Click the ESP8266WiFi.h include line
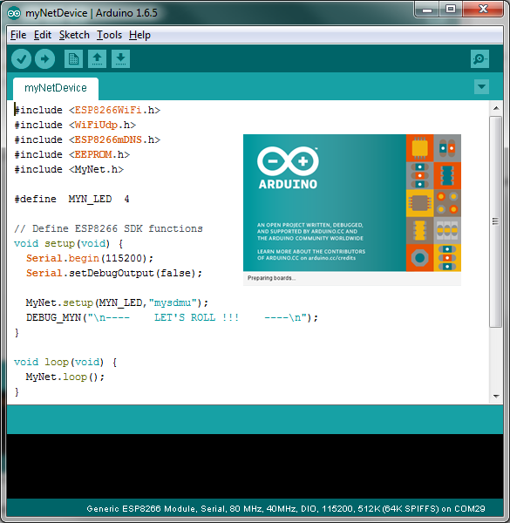The image size is (510, 523). tap(87, 110)
